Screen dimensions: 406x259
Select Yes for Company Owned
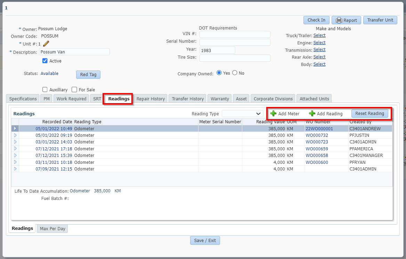point(219,73)
